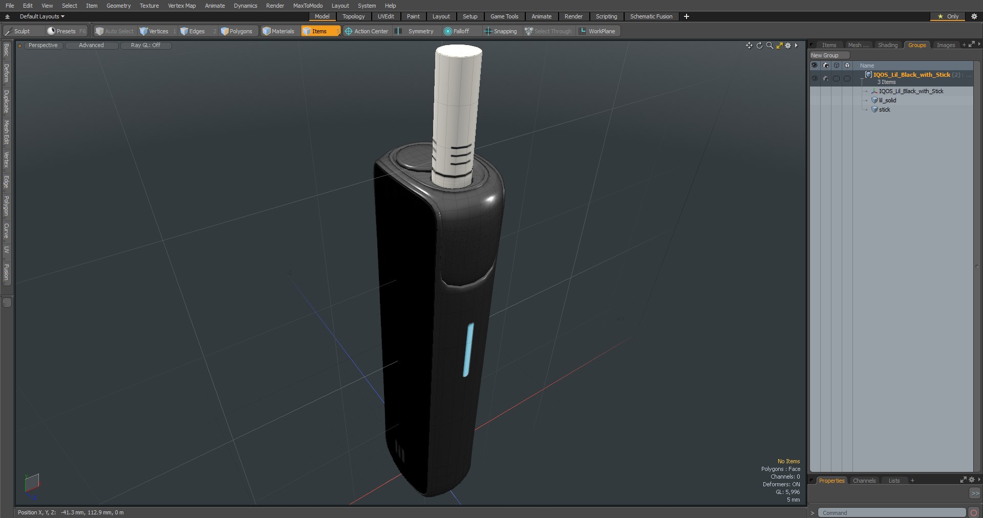Open the Default Layouts dropdown
The image size is (983, 518).
click(x=42, y=16)
